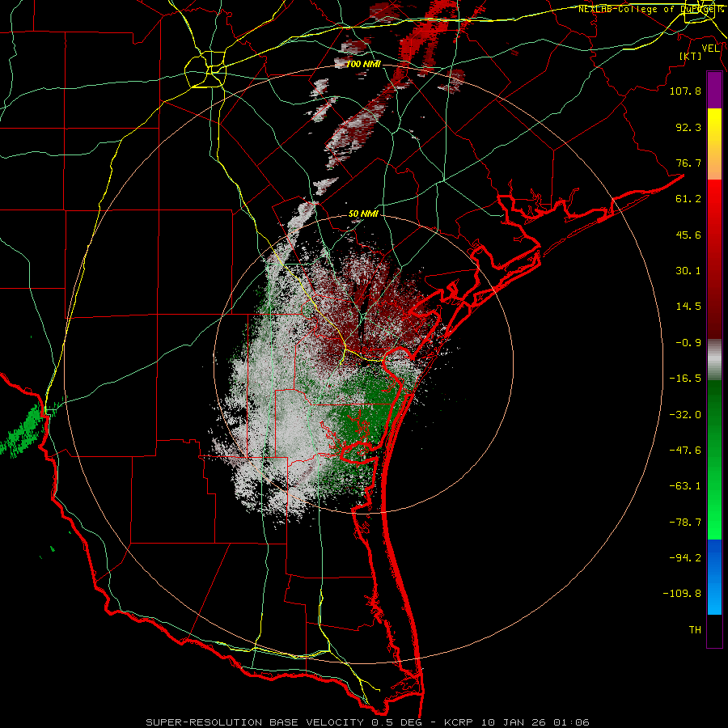Click the NEXLAB-College of DuPage credit text
The width and height of the screenshot is (728, 728).
click(652, 9)
